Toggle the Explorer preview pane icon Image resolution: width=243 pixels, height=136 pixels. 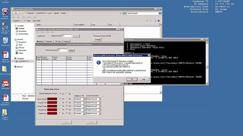click(x=155, y=21)
